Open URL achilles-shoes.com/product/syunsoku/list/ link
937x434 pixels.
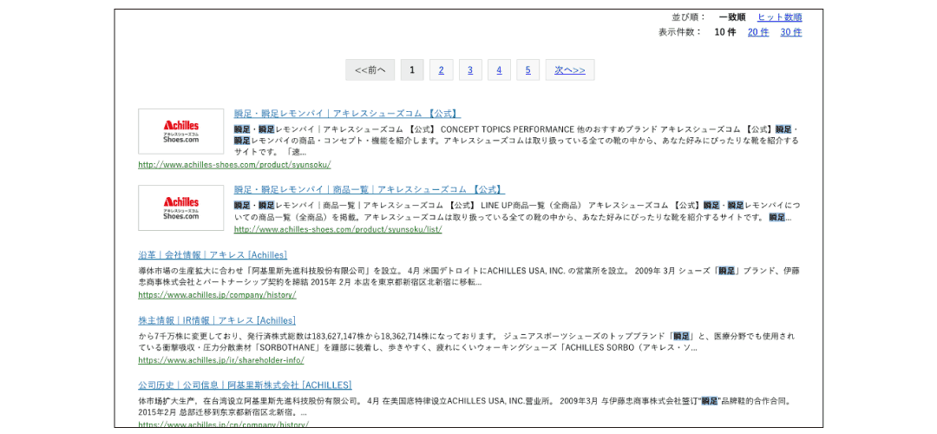[x=337, y=229]
